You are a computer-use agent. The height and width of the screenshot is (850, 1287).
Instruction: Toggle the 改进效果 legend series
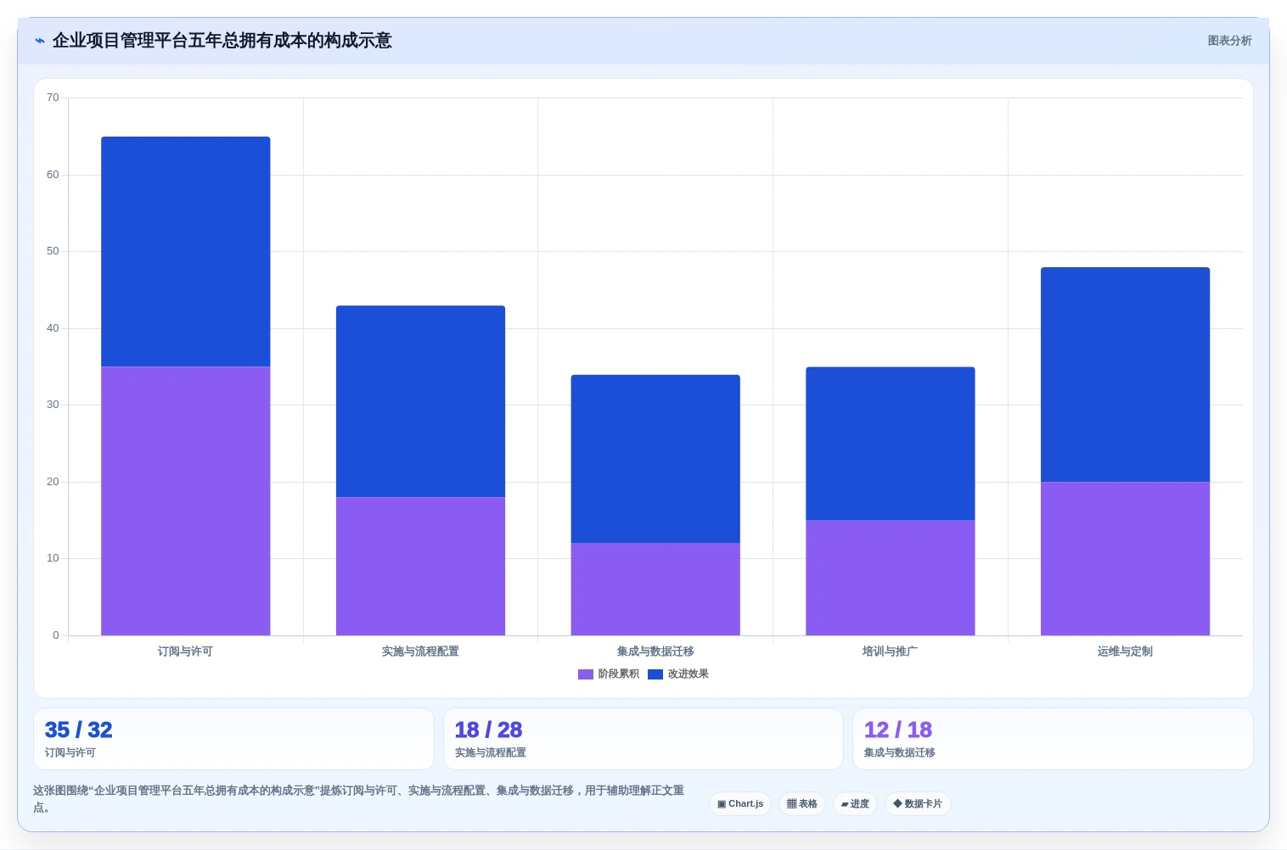click(678, 674)
